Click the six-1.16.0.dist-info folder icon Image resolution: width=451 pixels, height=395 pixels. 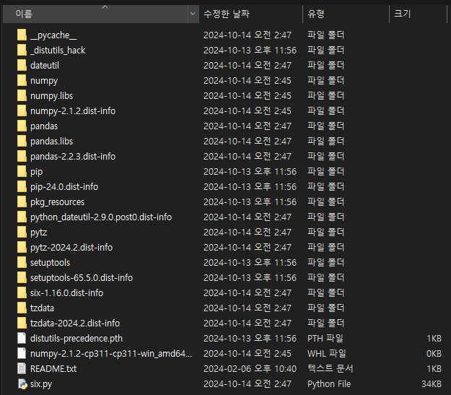click(22, 292)
